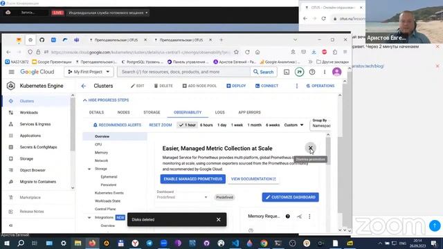This screenshot has width=443, height=249.
Task: Select CPU in observability tree
Action: coord(98,145)
